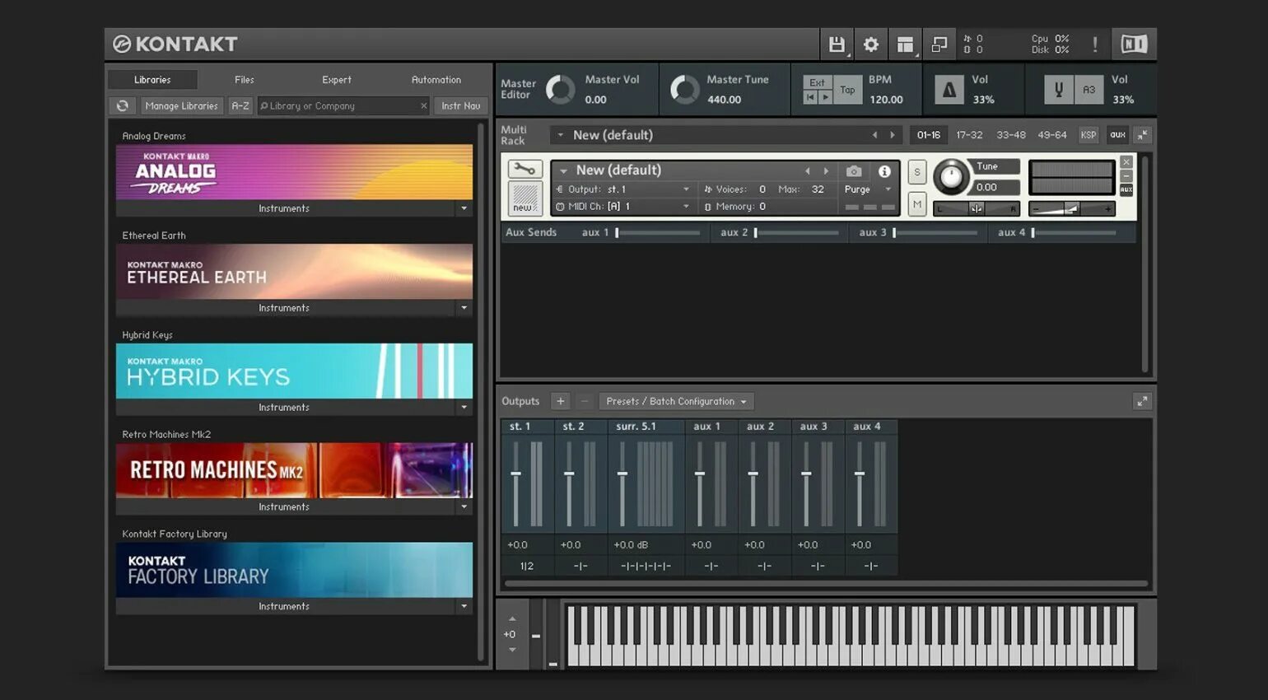Viewport: 1268px width, 700px height.
Task: Switch to the Automation tab
Action: coord(436,80)
